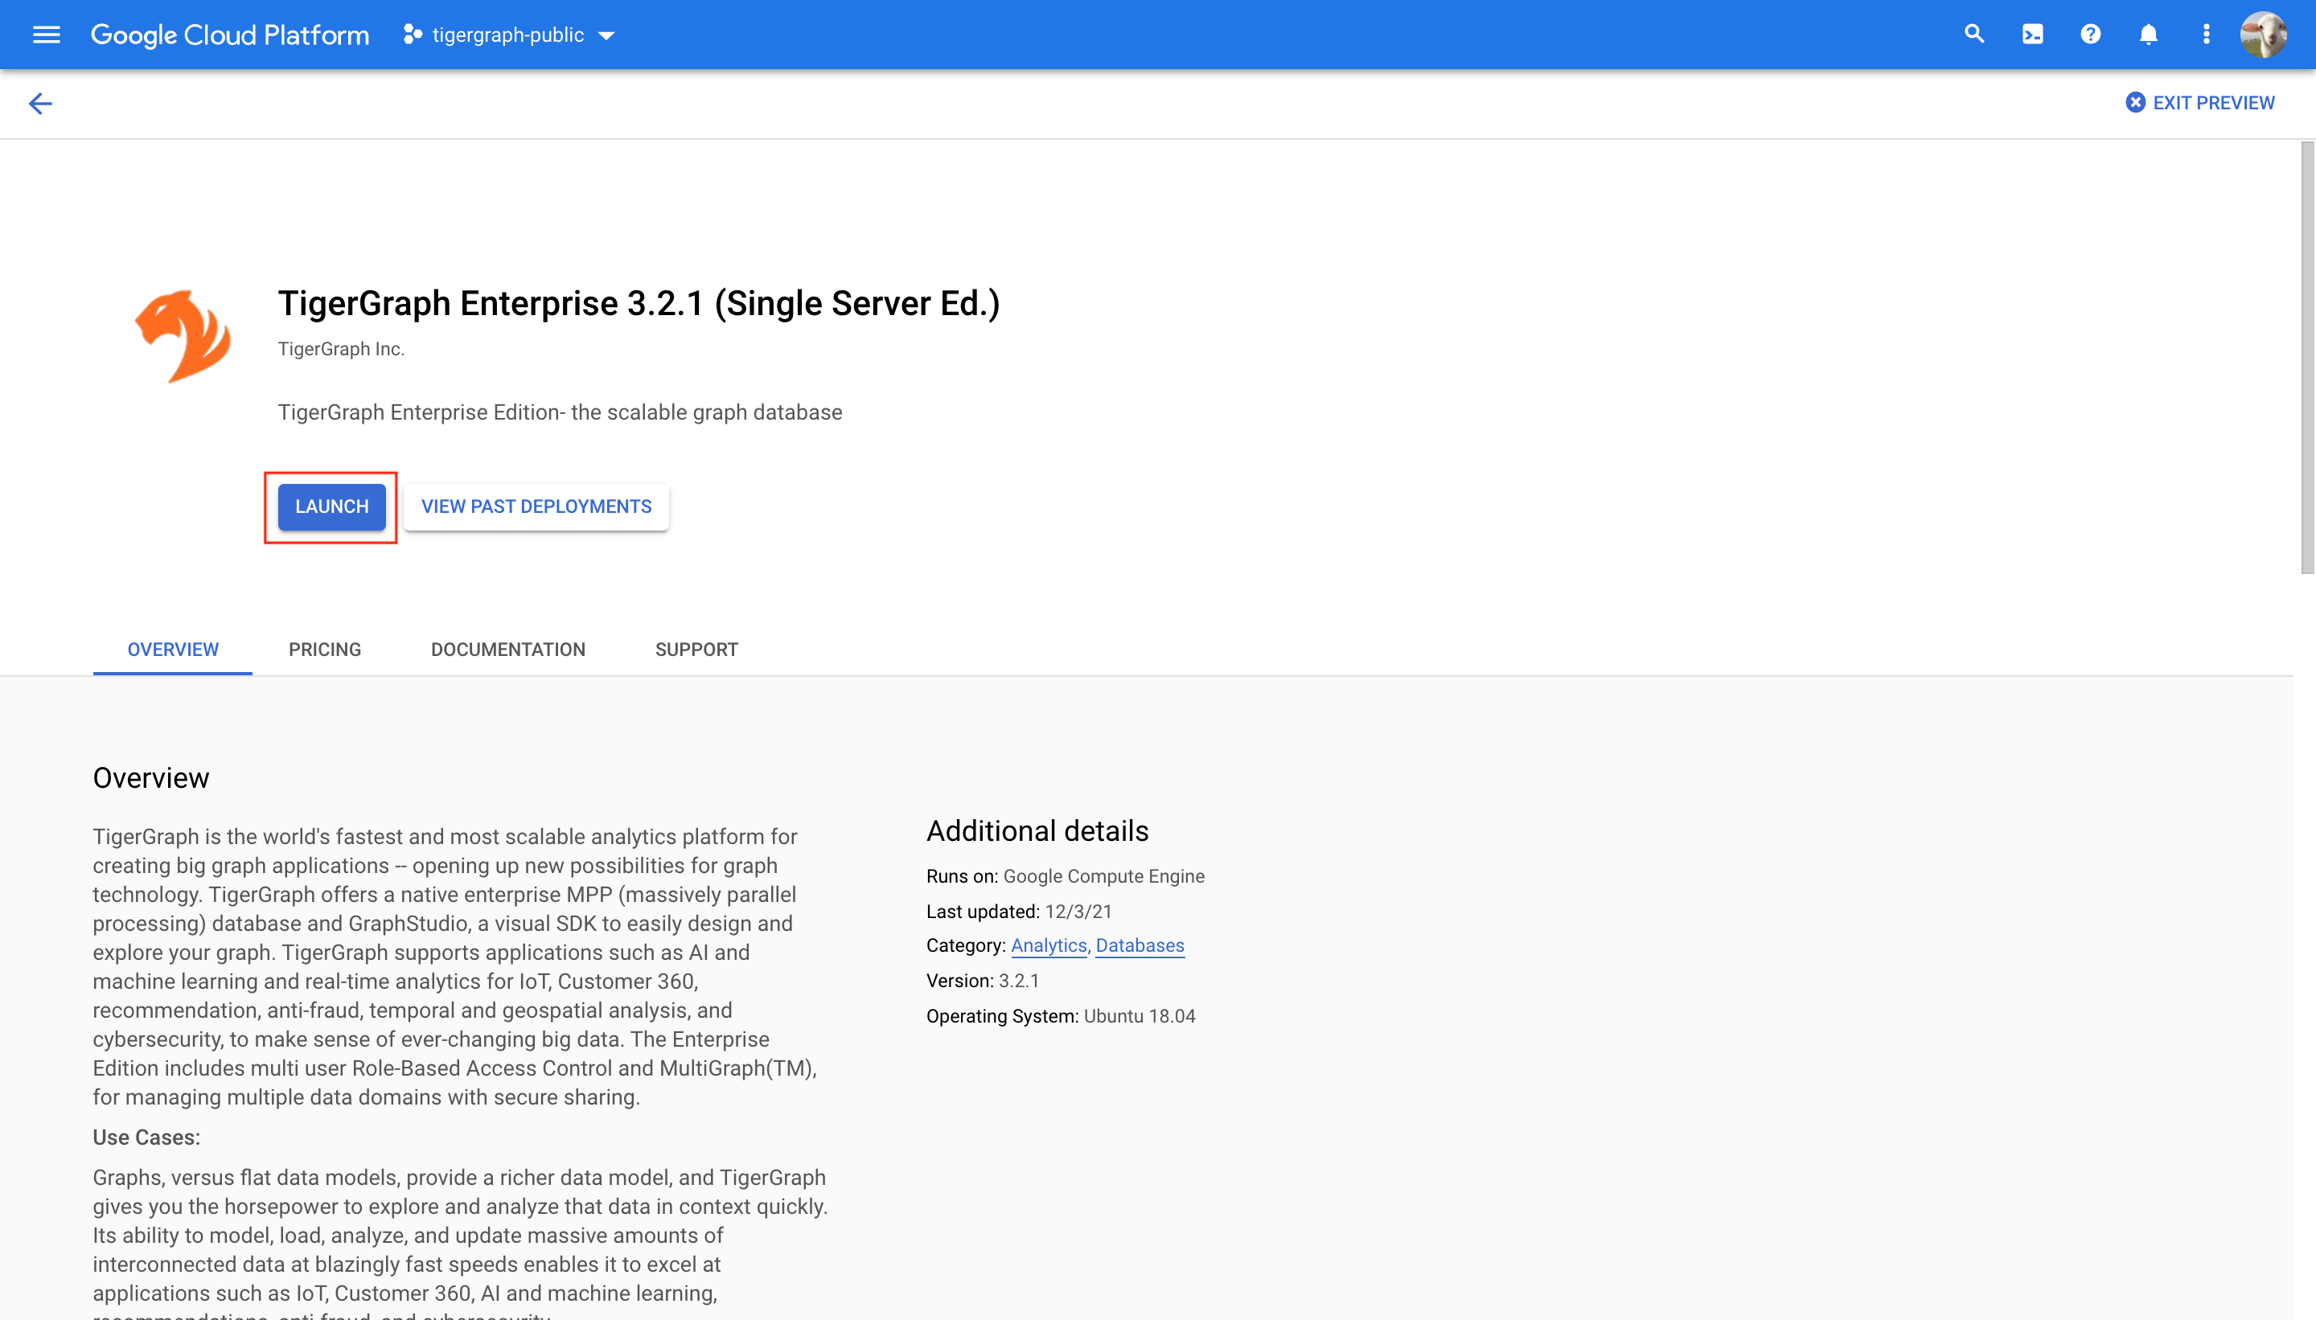The height and width of the screenshot is (1320, 2316).
Task: Switch to the Pricing tab
Action: point(325,649)
